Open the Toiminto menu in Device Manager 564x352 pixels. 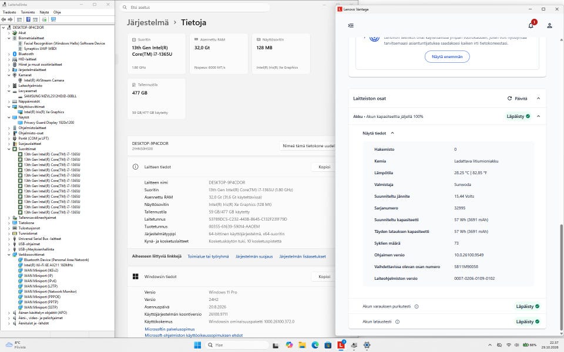pos(28,12)
